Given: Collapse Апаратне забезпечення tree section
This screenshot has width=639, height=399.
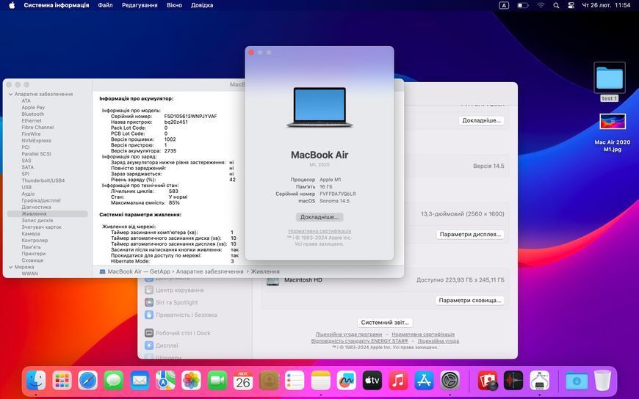Looking at the screenshot, I should point(10,94).
